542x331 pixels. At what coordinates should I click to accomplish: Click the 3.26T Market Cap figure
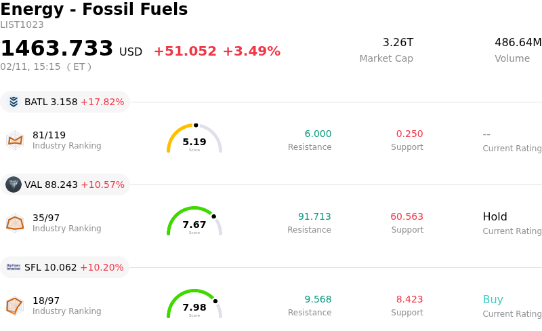coord(398,43)
